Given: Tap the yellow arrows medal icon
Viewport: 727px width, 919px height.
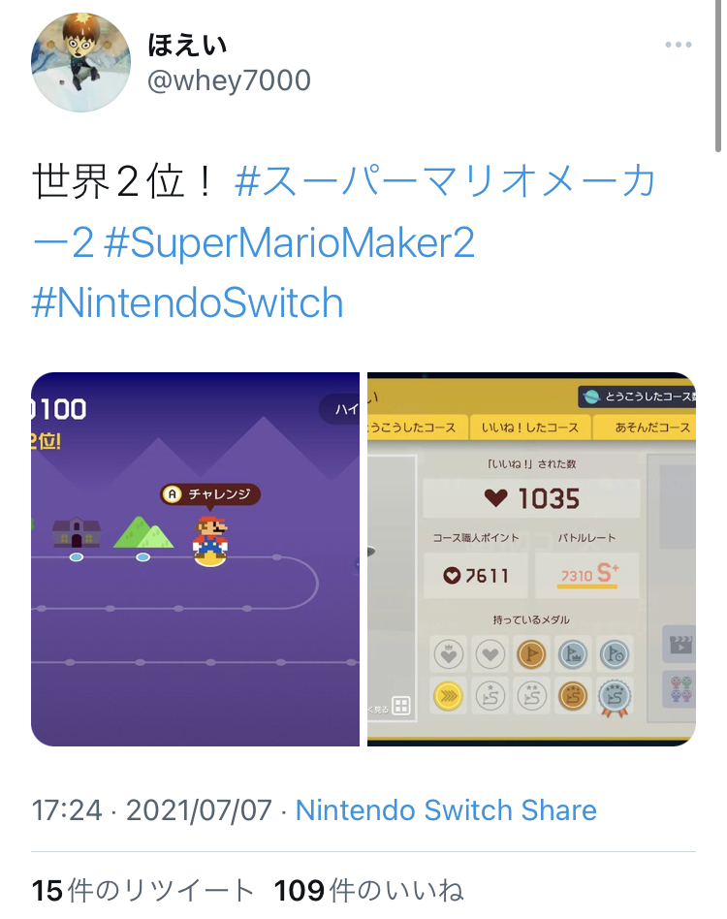Looking at the screenshot, I should [x=448, y=696].
